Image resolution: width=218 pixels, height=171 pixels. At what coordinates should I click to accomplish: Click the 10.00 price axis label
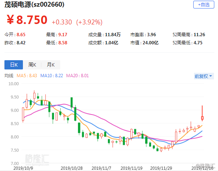click(x=14, y=84)
